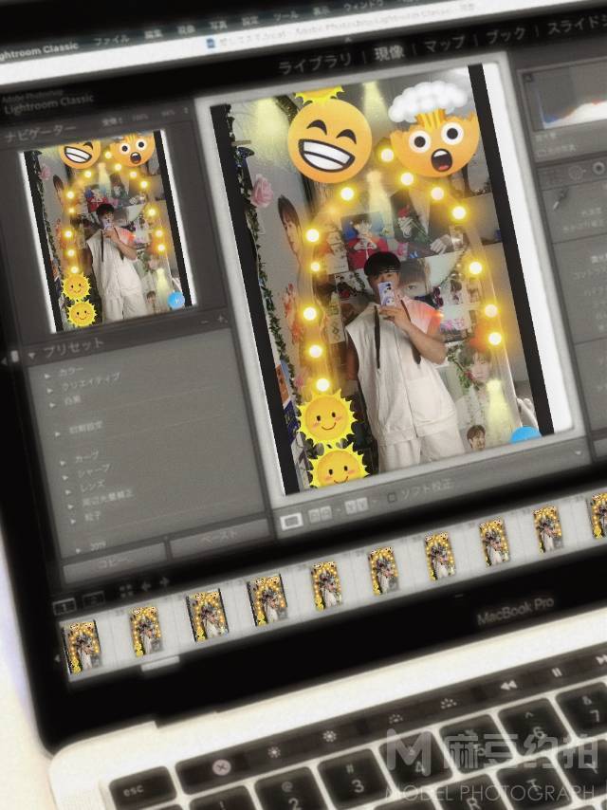Expand the カーブ preset group
Screen dimensions: 607x810
click(x=63, y=462)
